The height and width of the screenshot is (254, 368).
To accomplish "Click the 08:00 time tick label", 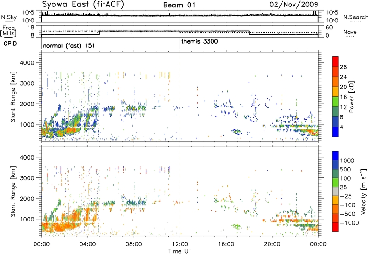I will tap(134, 244).
